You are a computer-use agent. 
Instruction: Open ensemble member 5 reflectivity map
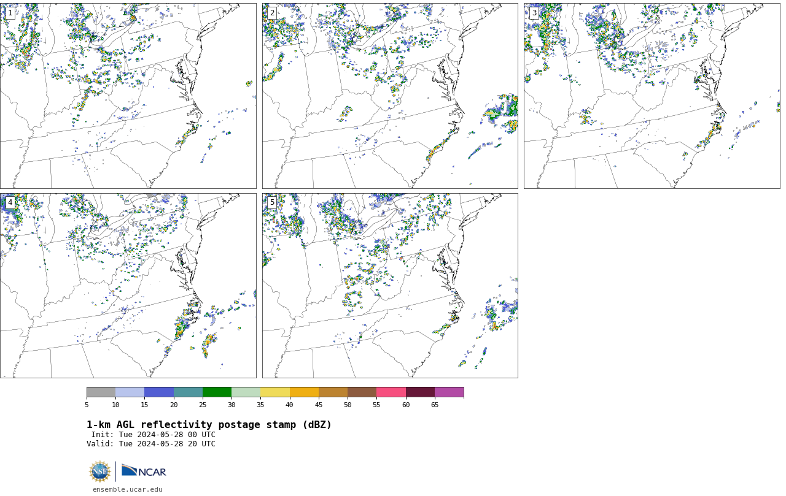pyautogui.click(x=390, y=286)
